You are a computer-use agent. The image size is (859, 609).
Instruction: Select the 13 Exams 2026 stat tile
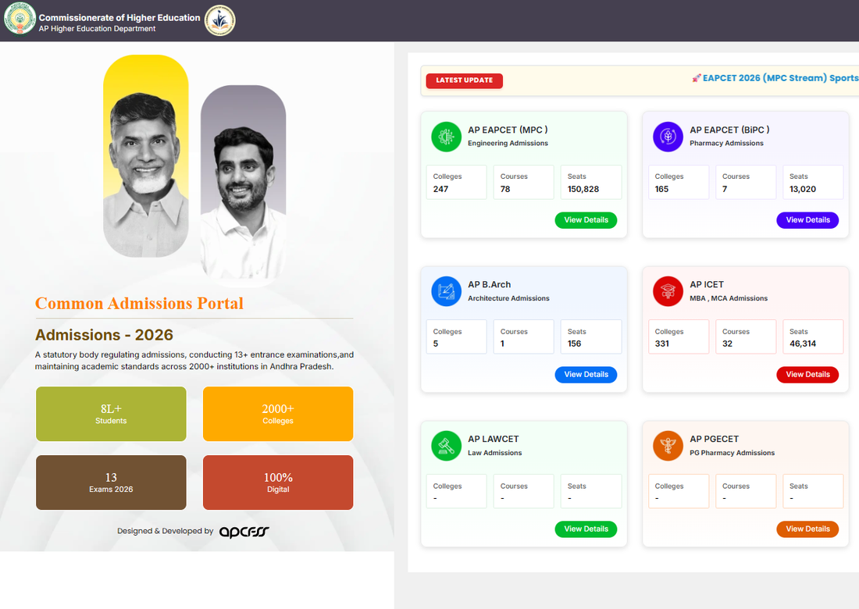[111, 483]
